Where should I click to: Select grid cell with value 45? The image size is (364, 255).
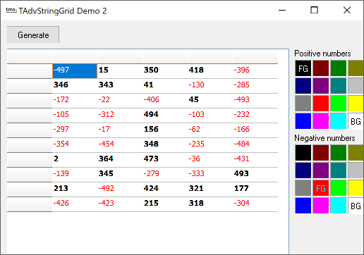(210, 101)
